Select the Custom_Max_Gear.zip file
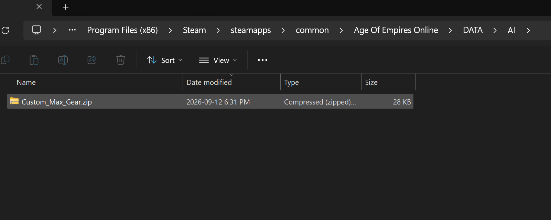This screenshot has width=551, height=220. pos(210,102)
